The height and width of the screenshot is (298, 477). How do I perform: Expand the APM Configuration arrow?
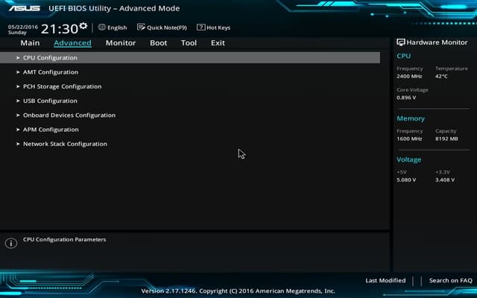(x=18, y=130)
